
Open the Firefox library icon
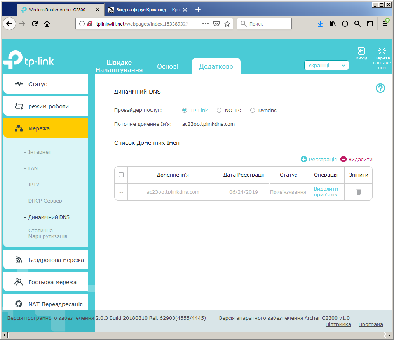[333, 24]
